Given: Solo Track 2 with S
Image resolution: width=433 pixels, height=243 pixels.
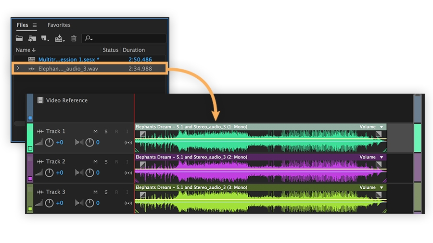Looking at the screenshot, I should click(x=106, y=162).
